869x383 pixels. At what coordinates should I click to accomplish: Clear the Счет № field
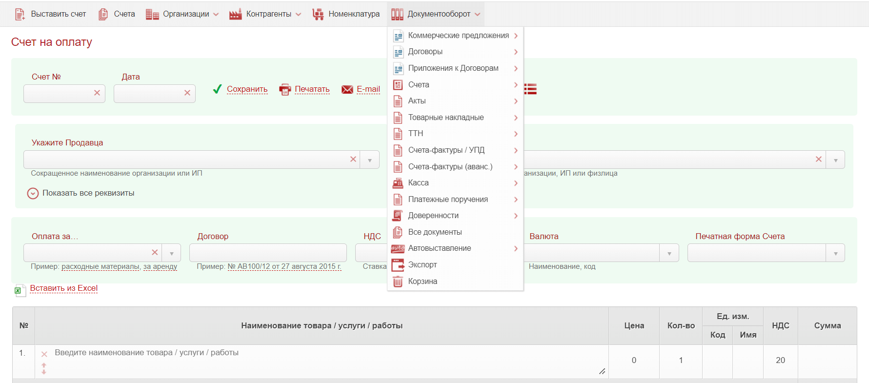(x=97, y=93)
